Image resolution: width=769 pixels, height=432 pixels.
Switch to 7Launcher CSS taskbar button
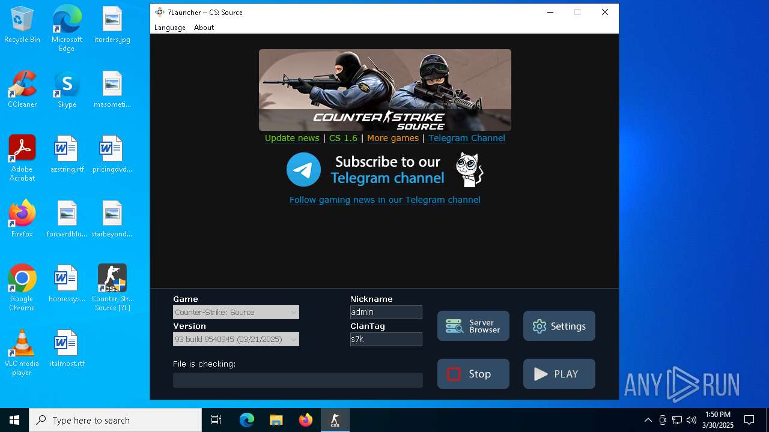pyautogui.click(x=335, y=420)
